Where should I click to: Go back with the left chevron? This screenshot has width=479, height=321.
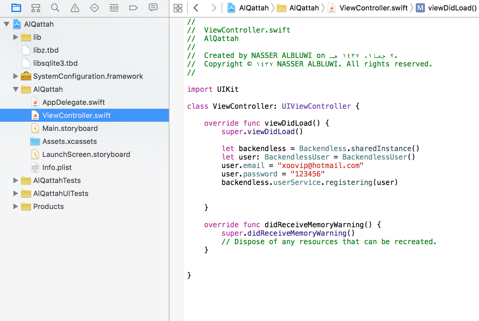196,8
